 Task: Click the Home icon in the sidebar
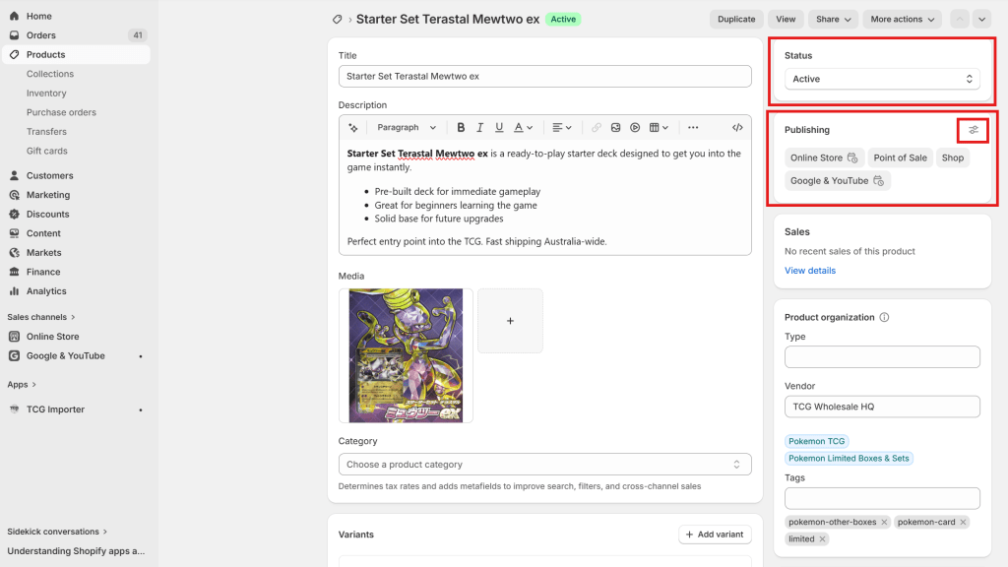pyautogui.click(x=14, y=16)
